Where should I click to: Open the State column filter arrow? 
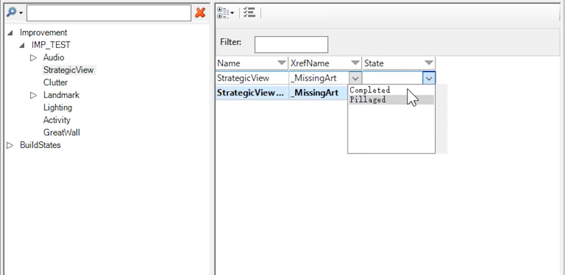429,63
